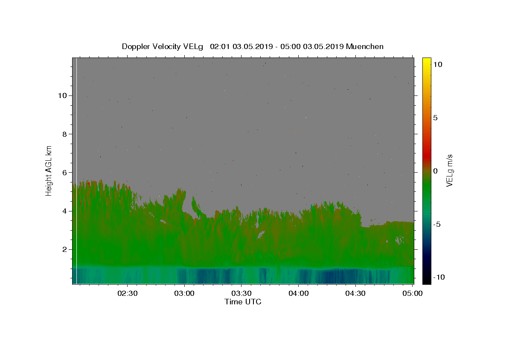Click the 'VELg m/s' colorbar label

click(x=449, y=170)
